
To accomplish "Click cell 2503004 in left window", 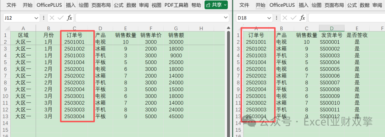I will 75,116.
